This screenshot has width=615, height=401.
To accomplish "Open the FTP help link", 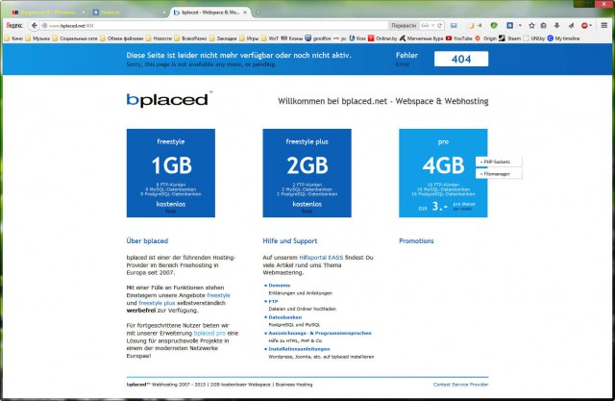I will click(x=273, y=301).
